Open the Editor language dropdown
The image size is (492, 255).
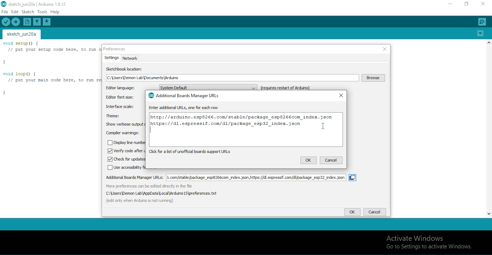tap(253, 88)
